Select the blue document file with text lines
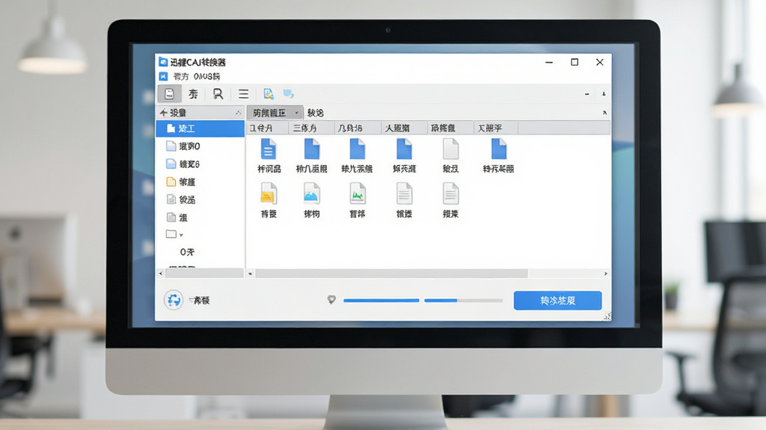 [x=269, y=149]
